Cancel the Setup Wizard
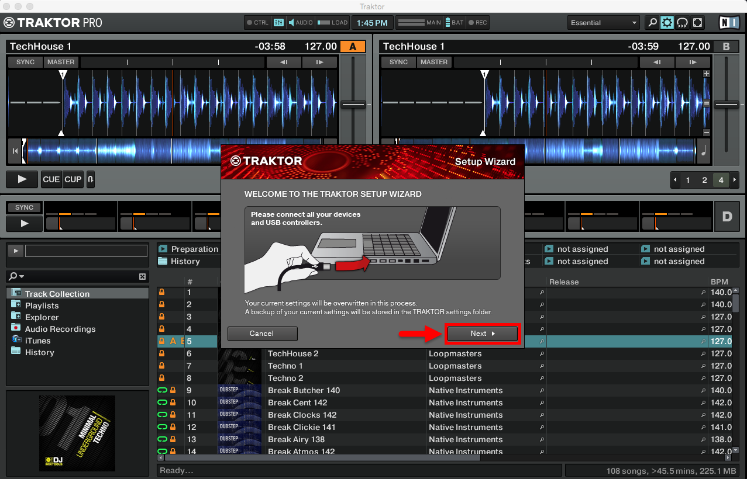This screenshot has width=747, height=479. (262, 334)
